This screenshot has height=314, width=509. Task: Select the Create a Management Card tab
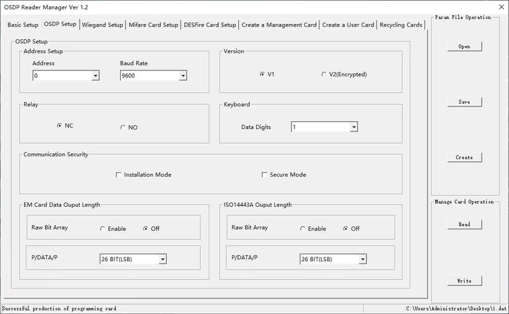pos(279,25)
